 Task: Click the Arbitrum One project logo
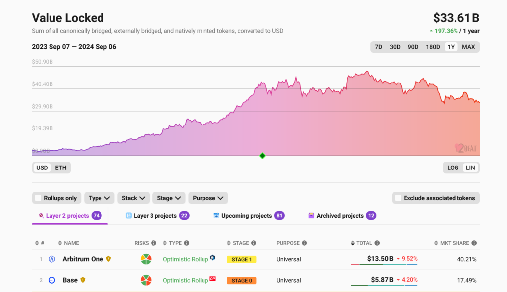click(51, 259)
